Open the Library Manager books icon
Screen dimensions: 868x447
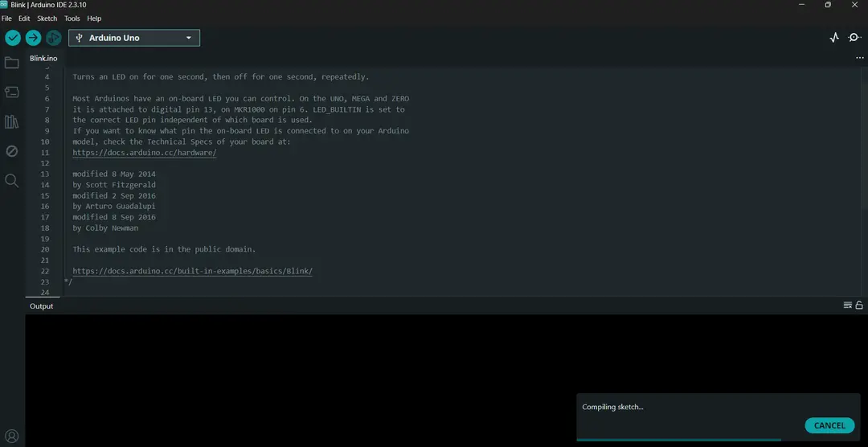pos(11,122)
